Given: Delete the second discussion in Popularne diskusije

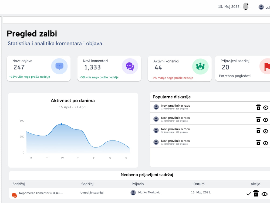Looking at the screenshot, I should click(x=258, y=119).
